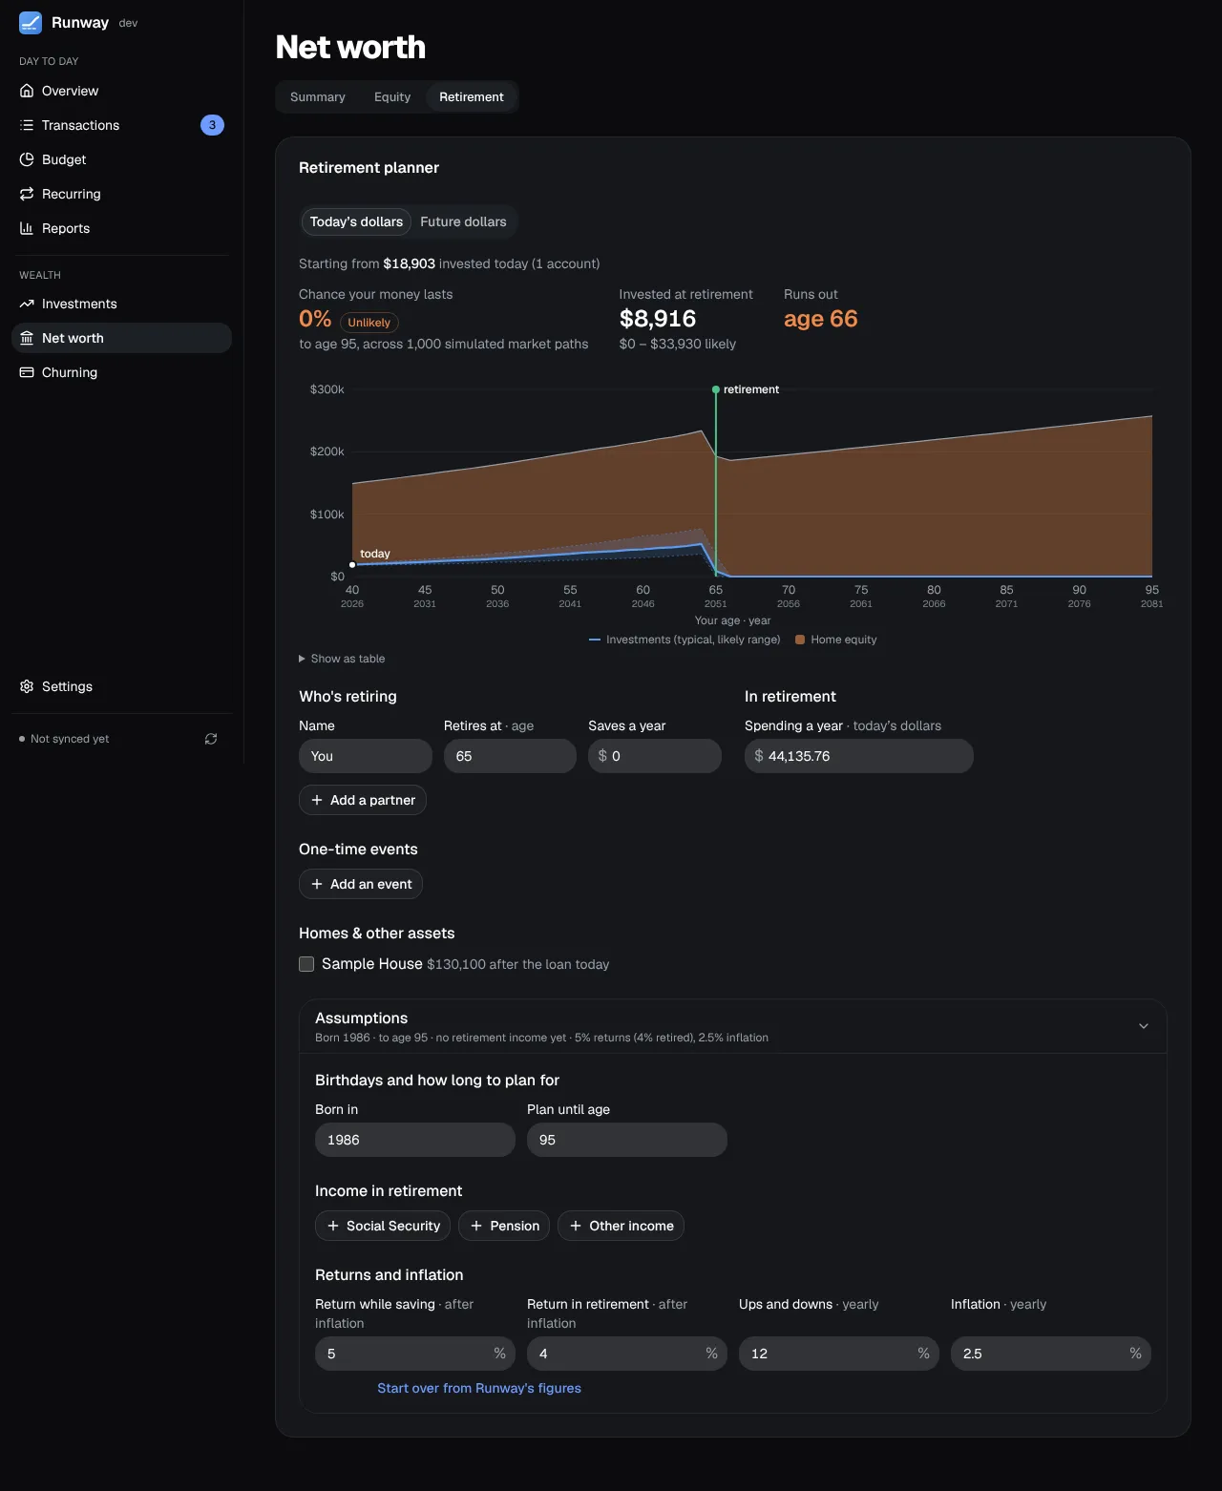Image resolution: width=1222 pixels, height=1491 pixels.
Task: Click the sync refresh icon
Action: coord(211,739)
